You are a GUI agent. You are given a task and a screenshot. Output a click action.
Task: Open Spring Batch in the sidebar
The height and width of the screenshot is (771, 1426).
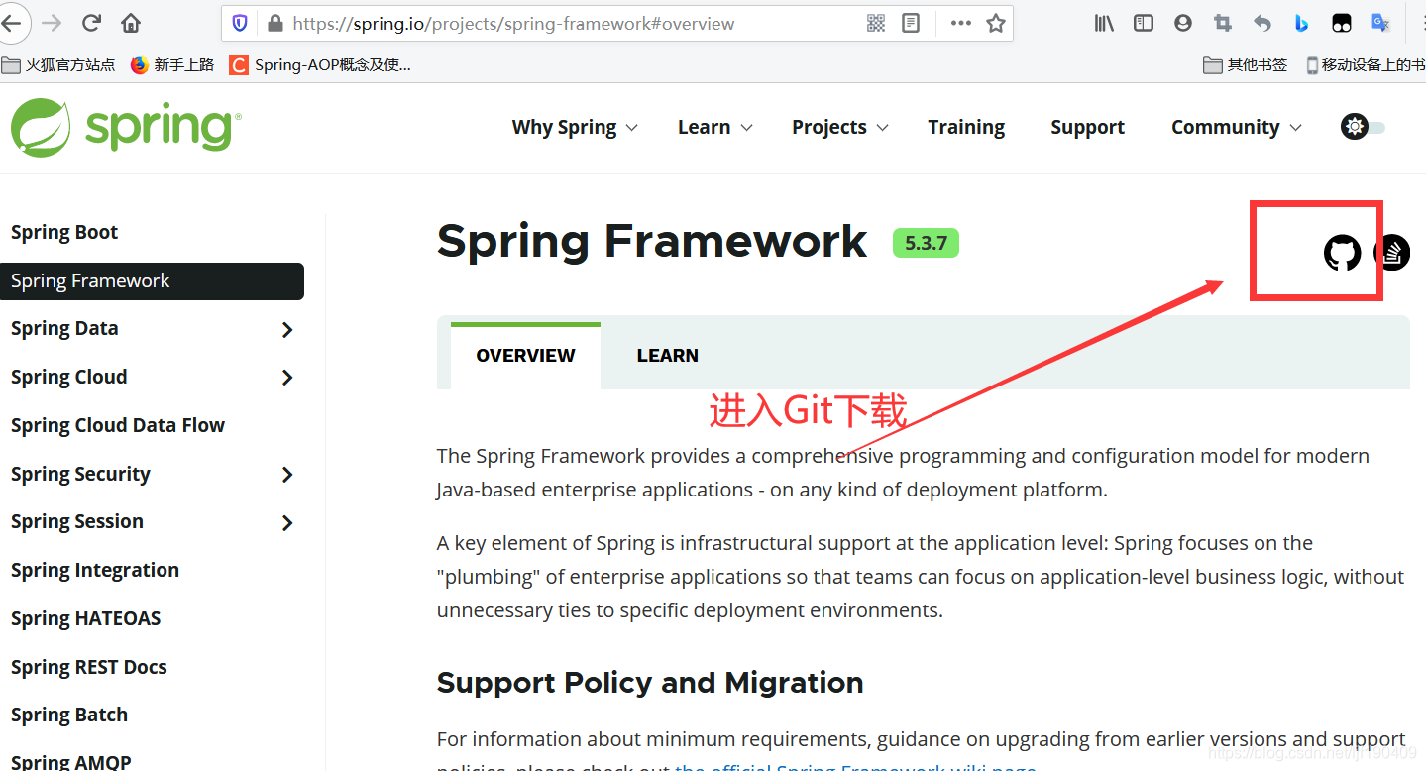[69, 716]
